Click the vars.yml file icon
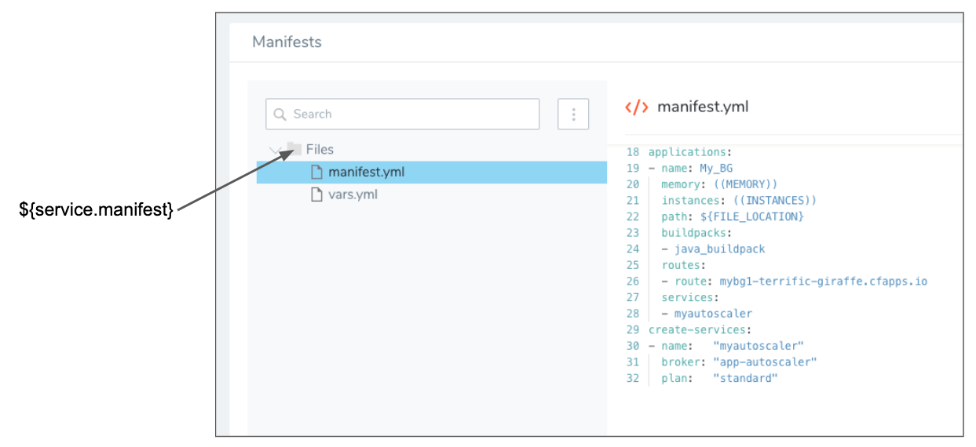The width and height of the screenshot is (976, 447). click(x=317, y=194)
